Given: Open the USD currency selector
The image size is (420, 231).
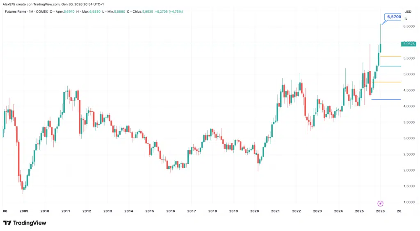Looking at the screenshot, I should pos(408,12).
